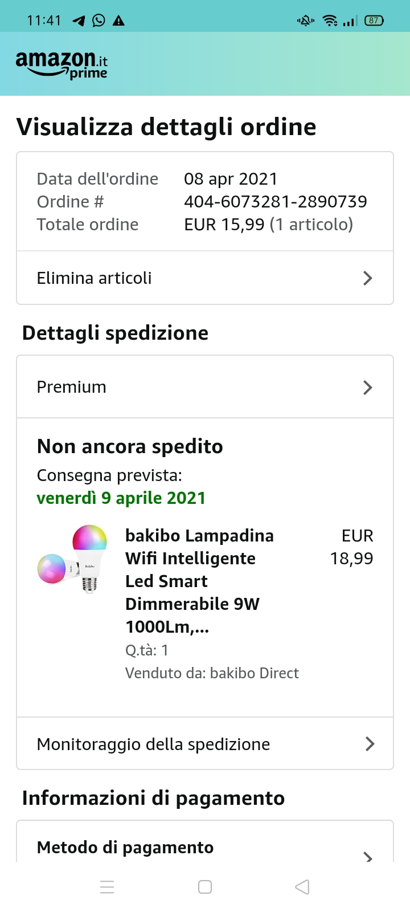Tap the order number 404-6073281-2890739
410x912 pixels.
pyautogui.click(x=275, y=201)
